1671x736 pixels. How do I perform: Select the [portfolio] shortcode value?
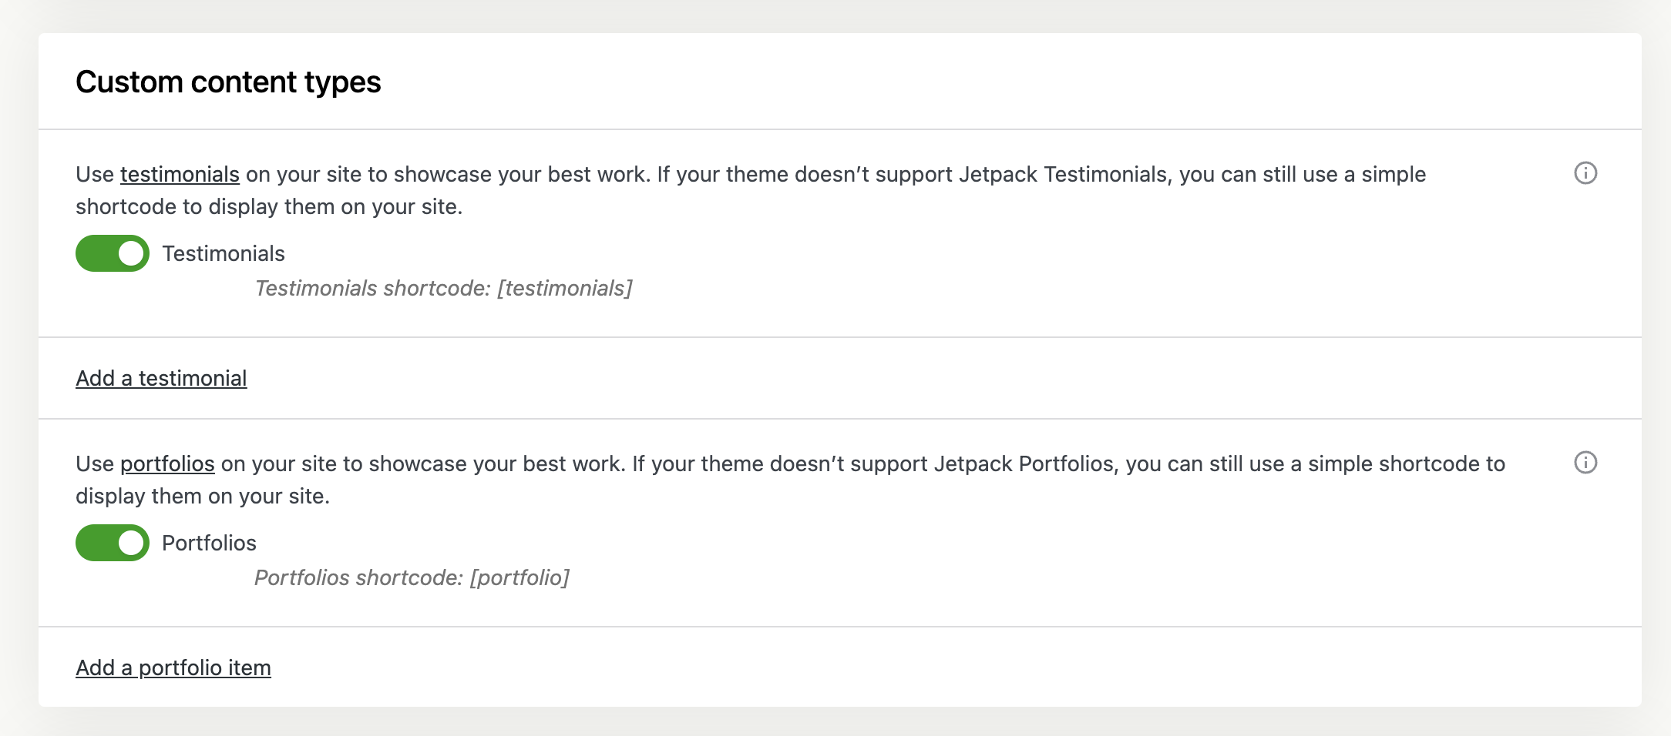click(519, 578)
